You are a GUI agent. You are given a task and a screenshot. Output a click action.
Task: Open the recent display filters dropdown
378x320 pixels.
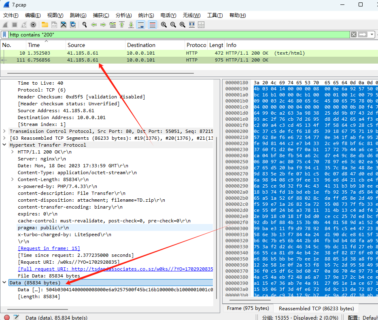coord(372,34)
